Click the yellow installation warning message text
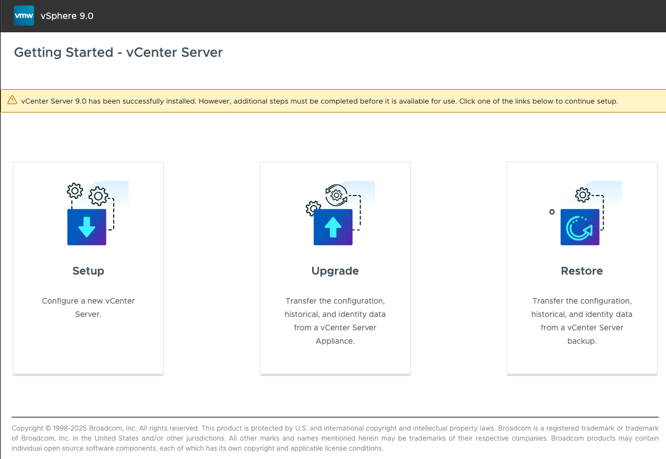Screen dimensions: 666x459 point(319,101)
